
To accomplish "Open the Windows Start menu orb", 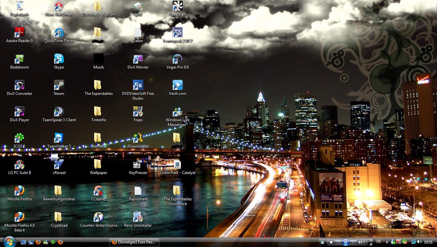I will tap(9, 242).
